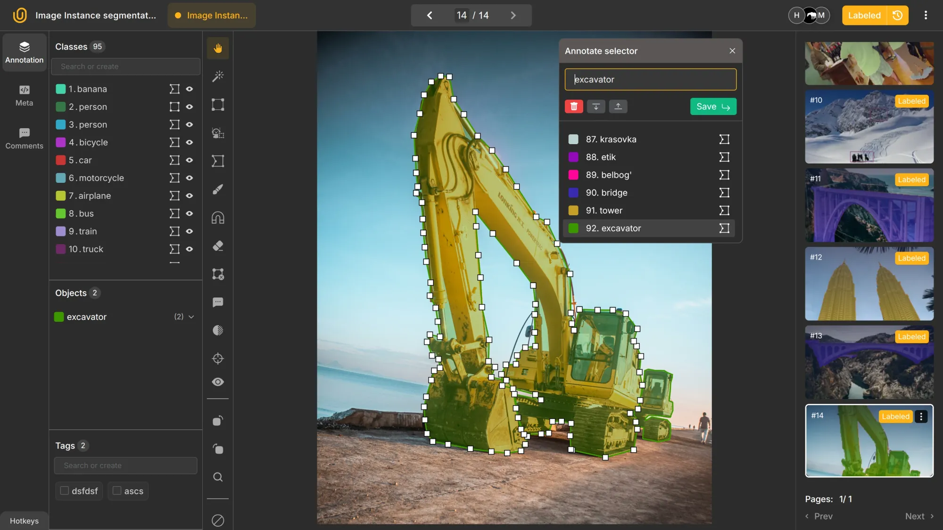Image resolution: width=943 pixels, height=530 pixels.
Task: Select the Eraser tool
Action: point(217,245)
